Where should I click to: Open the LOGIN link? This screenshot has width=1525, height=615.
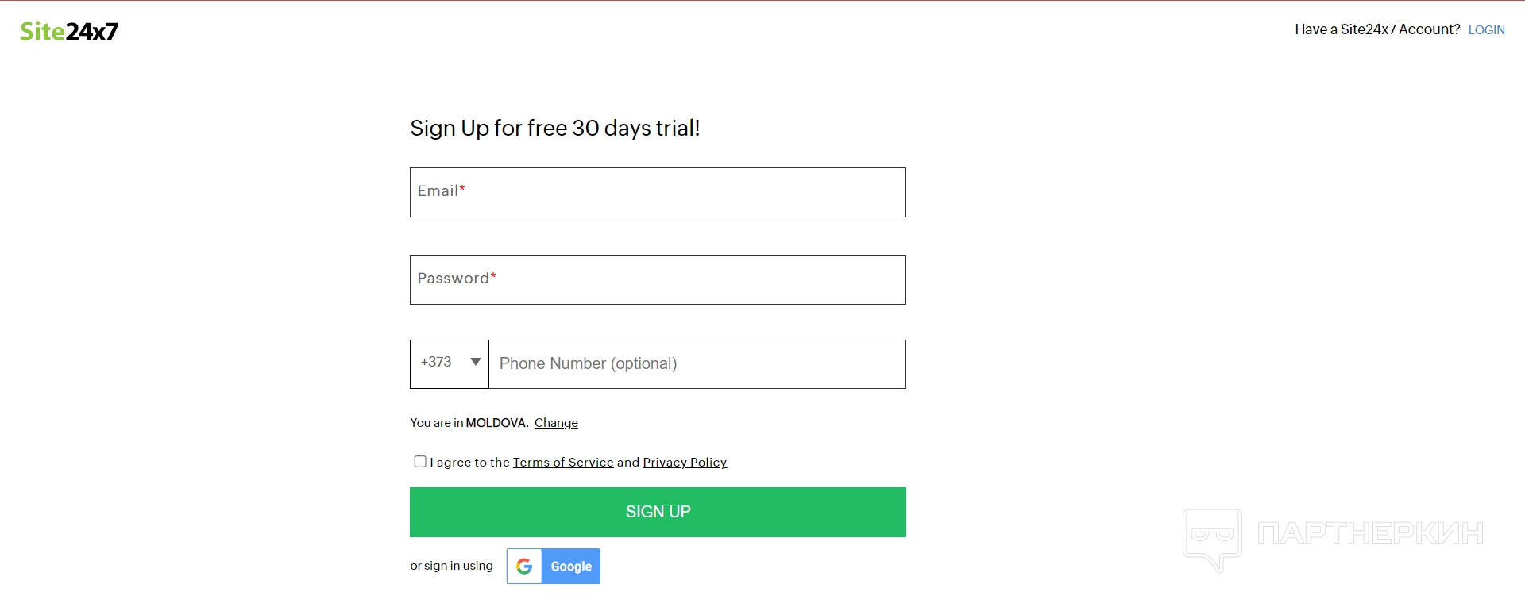1486,30
